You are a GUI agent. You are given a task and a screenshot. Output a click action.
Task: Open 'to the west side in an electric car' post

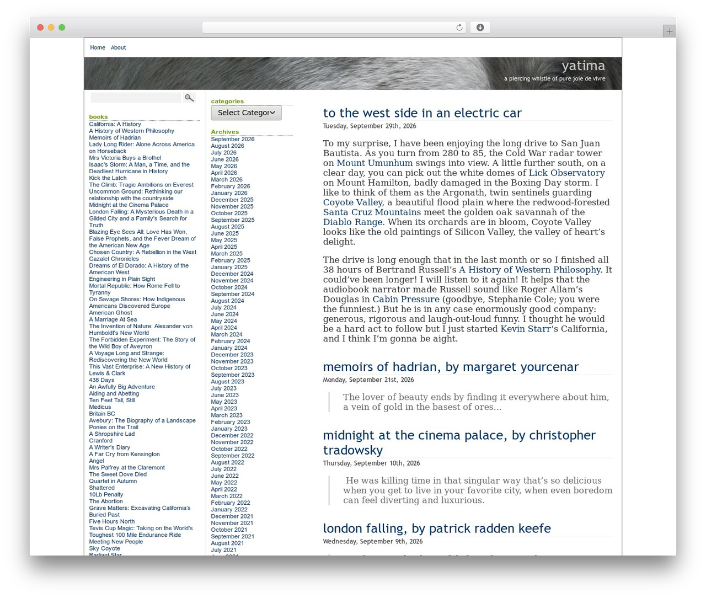(422, 113)
